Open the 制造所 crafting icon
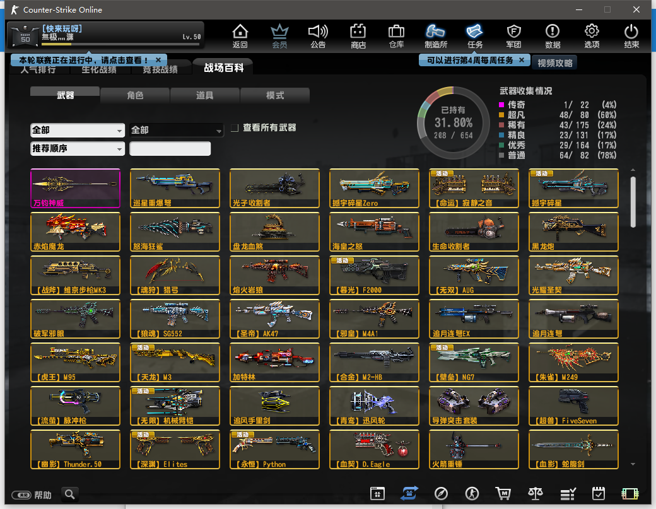Screen dimensions: 656x509 (435, 36)
